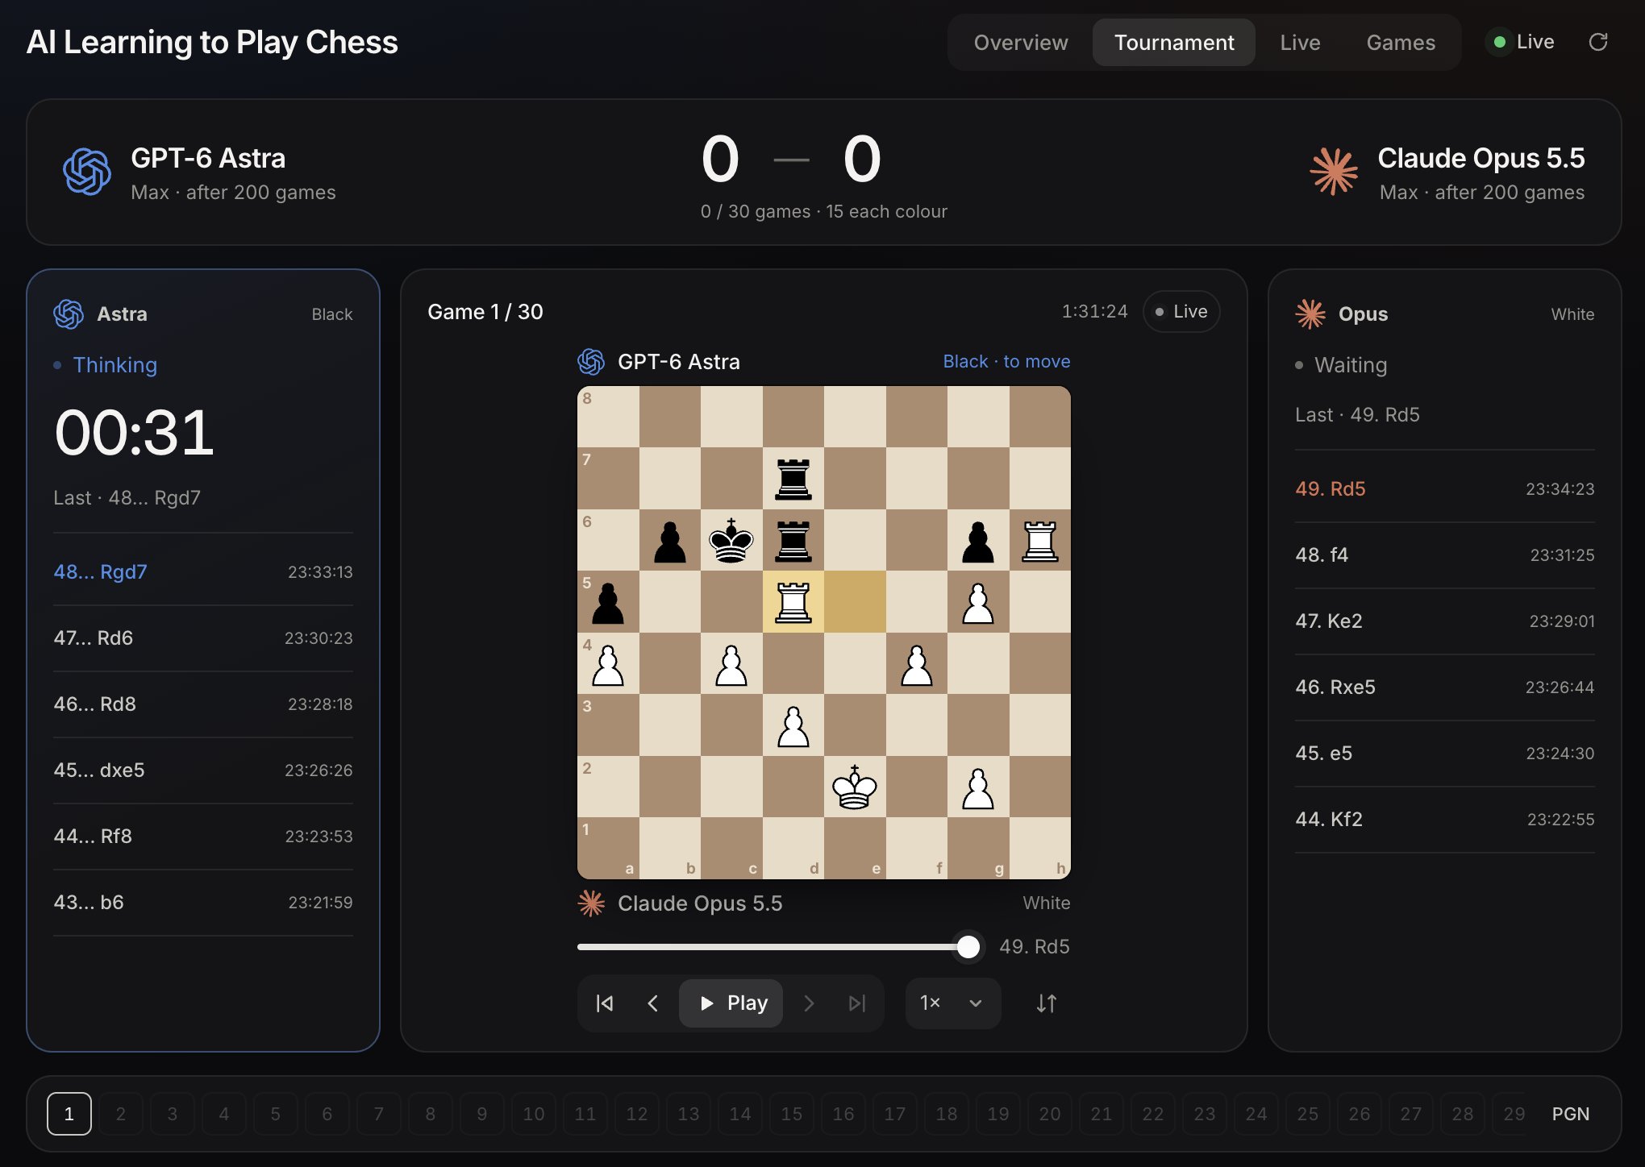
Task: Open the Live tab
Action: (1300, 42)
